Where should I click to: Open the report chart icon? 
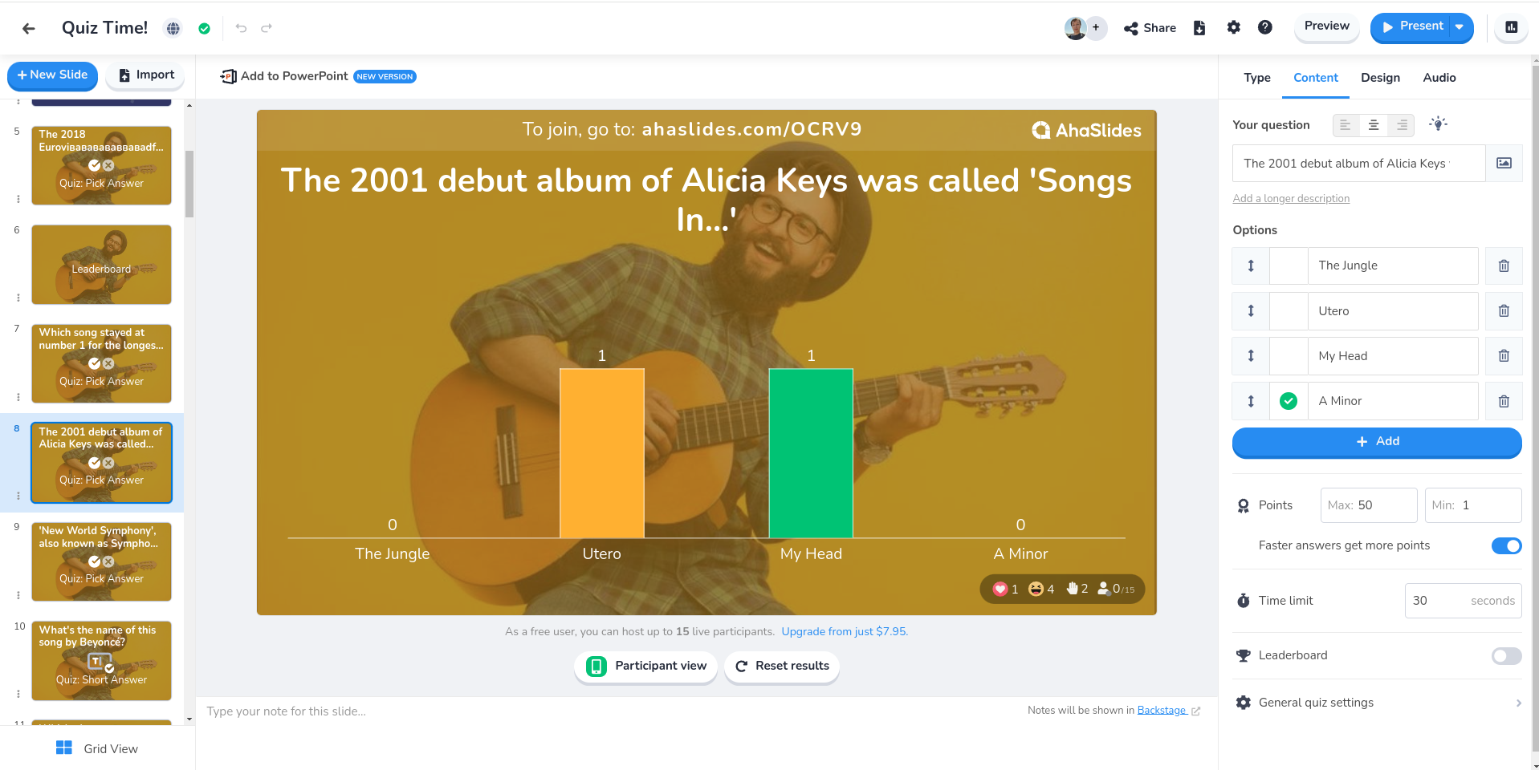[1511, 27]
